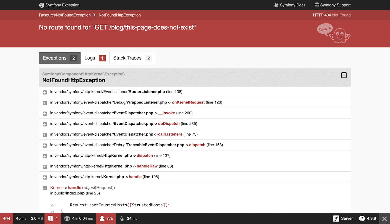Expand the EventDispatcher.php doDispatch trace
Viewport: 390px width, 224px height.
point(45,124)
